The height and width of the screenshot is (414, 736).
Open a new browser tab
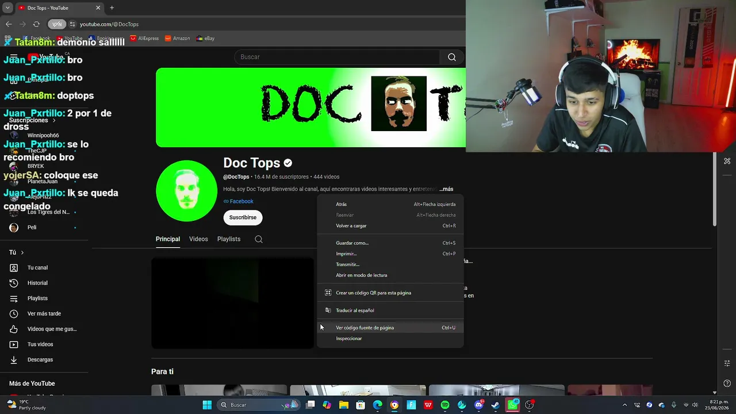tap(112, 8)
